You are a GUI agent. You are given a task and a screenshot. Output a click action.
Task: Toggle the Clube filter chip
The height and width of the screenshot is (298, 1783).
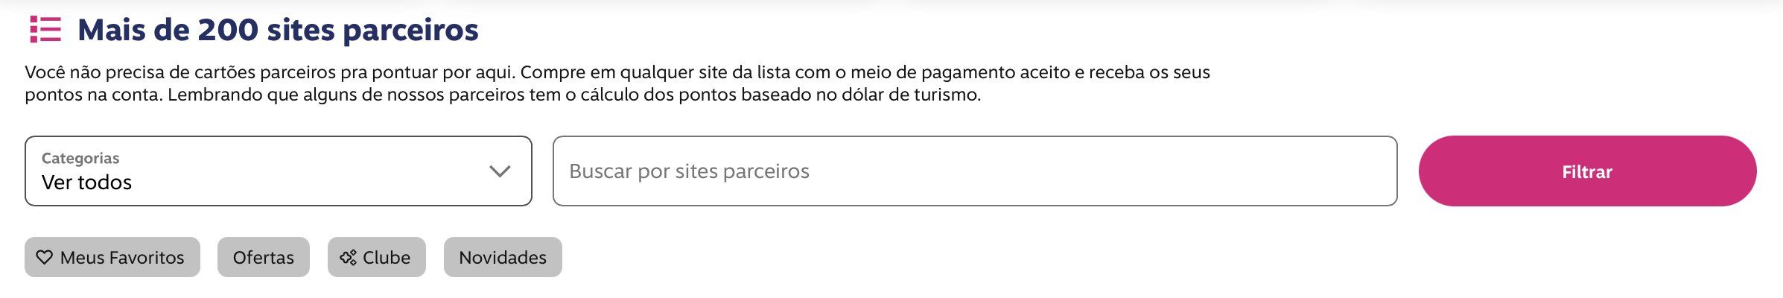[377, 257]
